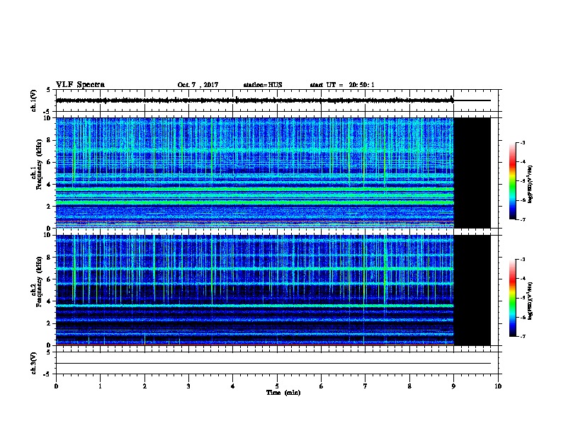Viewport: 561px width, 433px height.
Task: Click the black no-data block in ch.2 spectrogram
Action: pos(472,290)
